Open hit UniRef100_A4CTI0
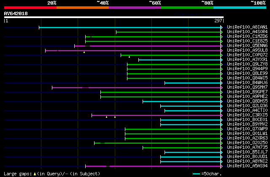Viewport: 270px width, 177px height. (x=247, y=111)
